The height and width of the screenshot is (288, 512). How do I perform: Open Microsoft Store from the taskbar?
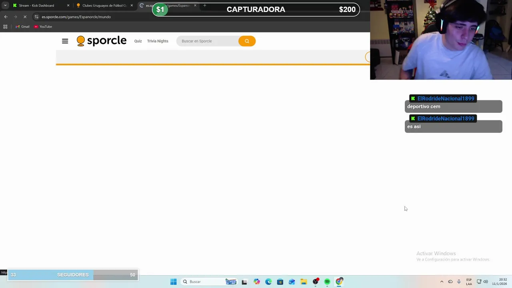280,282
